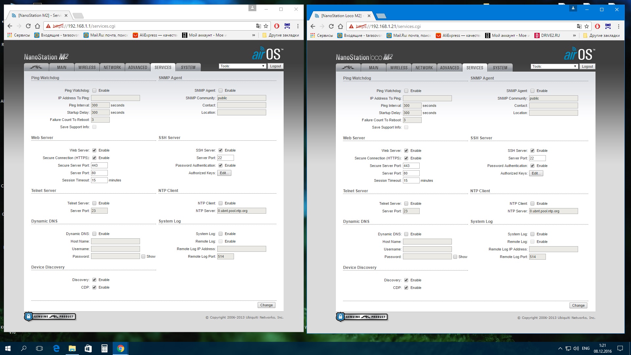Click Logout in right window

[x=587, y=66]
